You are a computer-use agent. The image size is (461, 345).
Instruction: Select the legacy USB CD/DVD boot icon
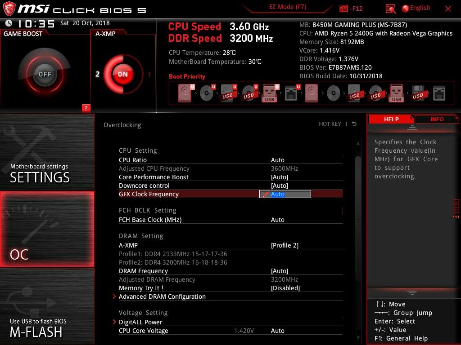[376, 93]
